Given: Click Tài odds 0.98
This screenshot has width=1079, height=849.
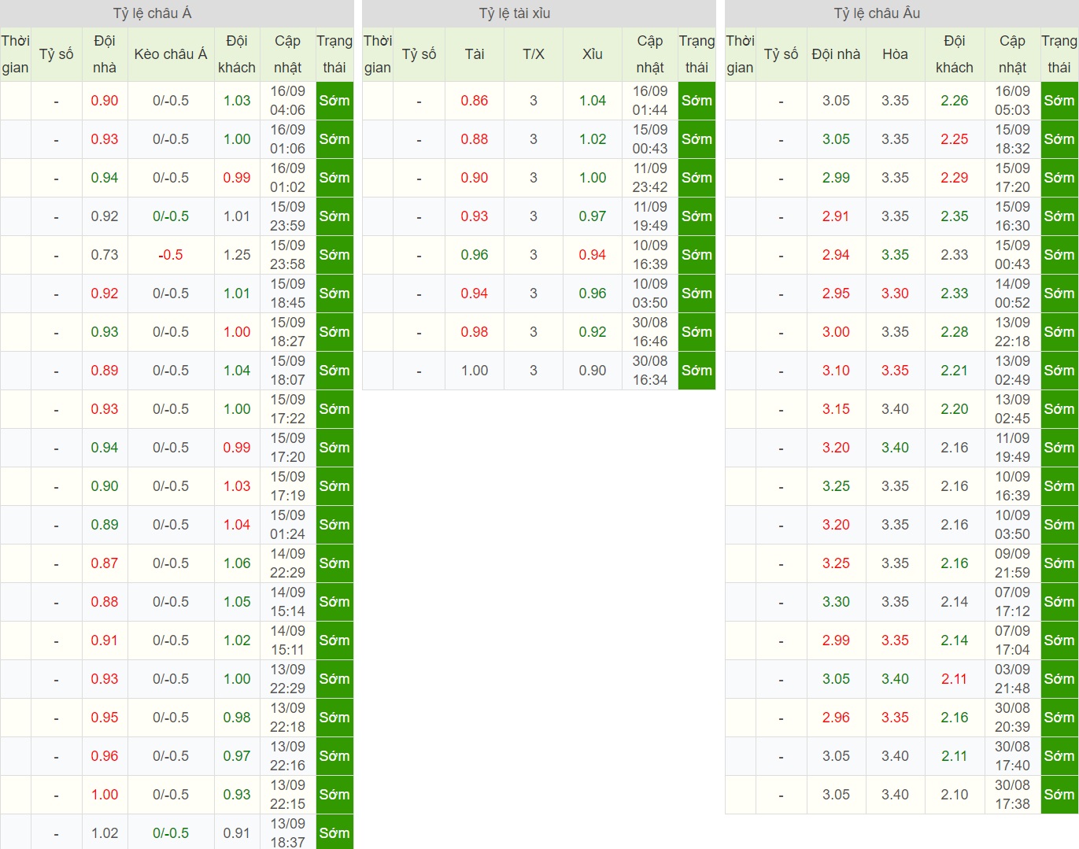Looking at the screenshot, I should point(475,332).
